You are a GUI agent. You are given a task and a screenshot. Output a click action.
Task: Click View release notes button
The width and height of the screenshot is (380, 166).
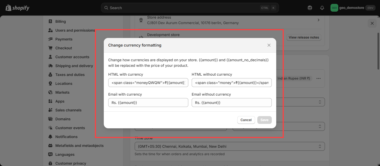tap(303, 37)
